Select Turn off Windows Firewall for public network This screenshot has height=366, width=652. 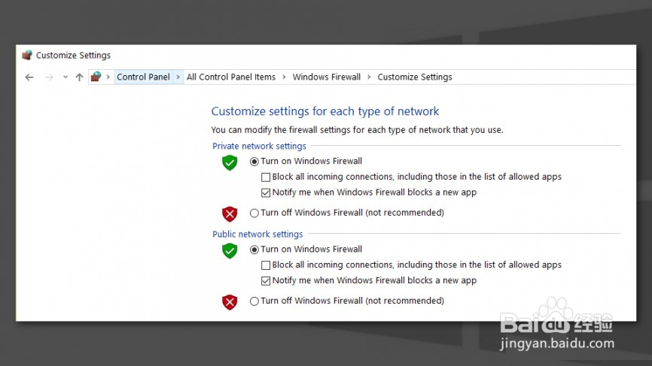click(x=254, y=301)
